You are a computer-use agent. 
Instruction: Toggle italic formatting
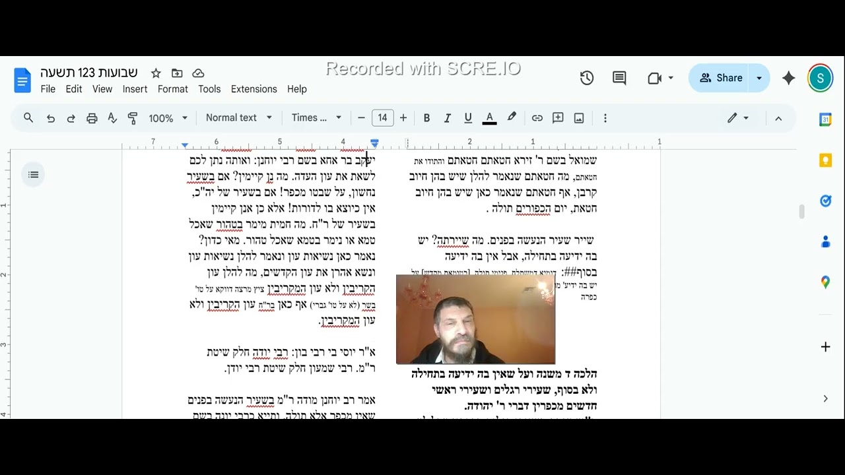(x=447, y=118)
